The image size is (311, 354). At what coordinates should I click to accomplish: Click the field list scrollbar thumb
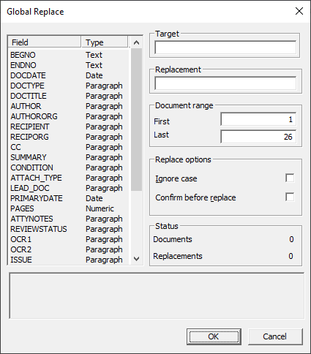click(136, 119)
